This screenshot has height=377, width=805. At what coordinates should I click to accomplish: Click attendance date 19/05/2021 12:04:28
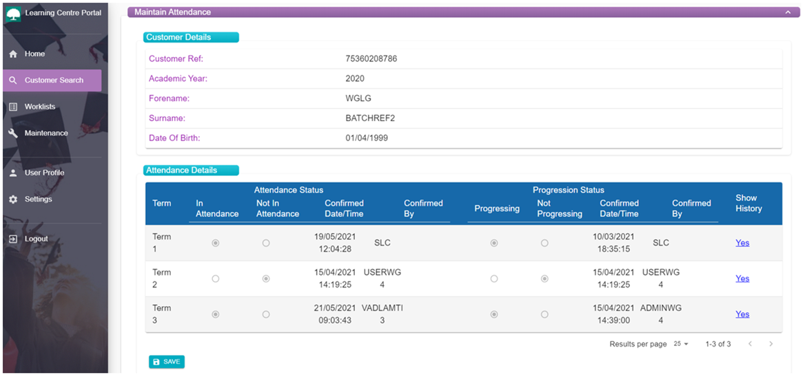pos(335,243)
